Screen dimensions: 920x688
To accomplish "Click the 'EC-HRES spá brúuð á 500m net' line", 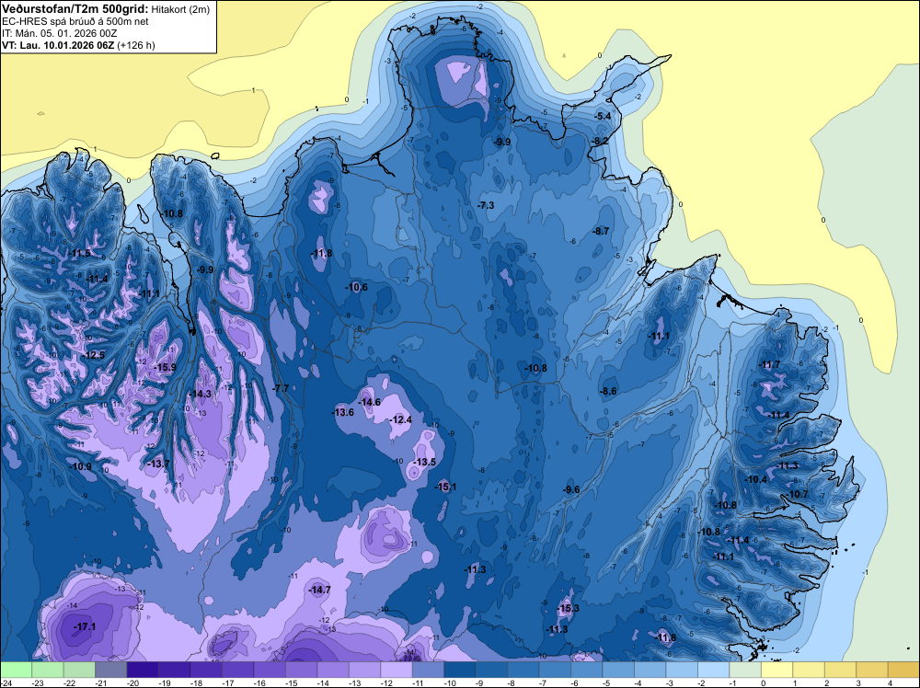I will point(75,21).
